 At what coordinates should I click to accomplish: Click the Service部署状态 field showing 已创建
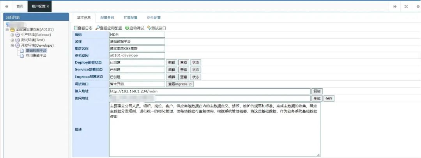coord(137,70)
